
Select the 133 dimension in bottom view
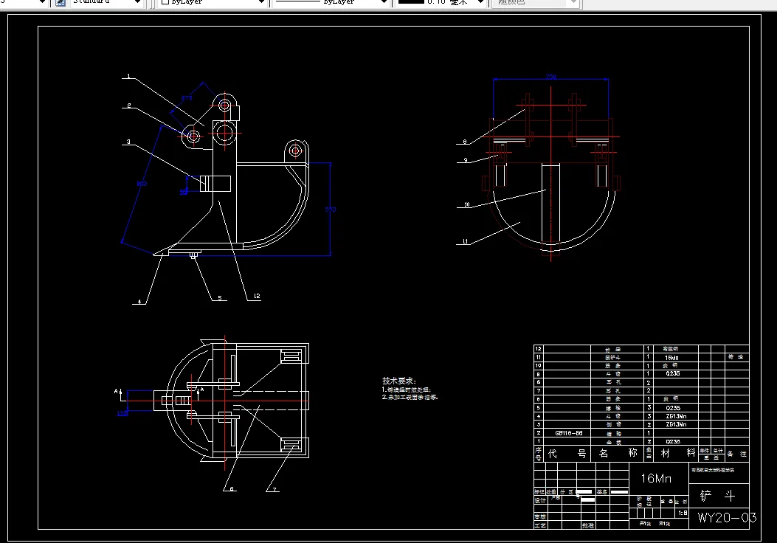pyautogui.click(x=122, y=413)
